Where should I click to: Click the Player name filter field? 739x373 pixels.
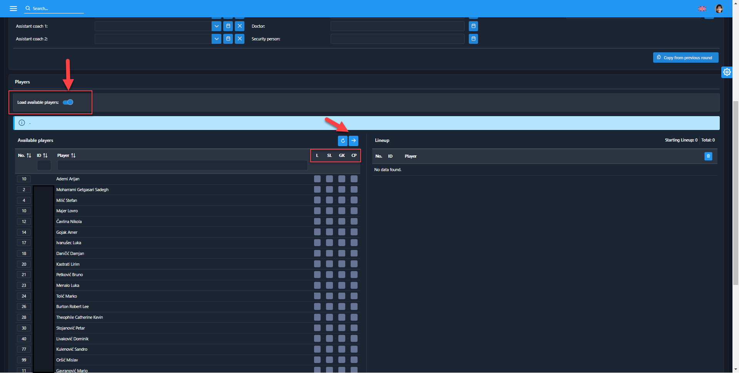coord(182,165)
